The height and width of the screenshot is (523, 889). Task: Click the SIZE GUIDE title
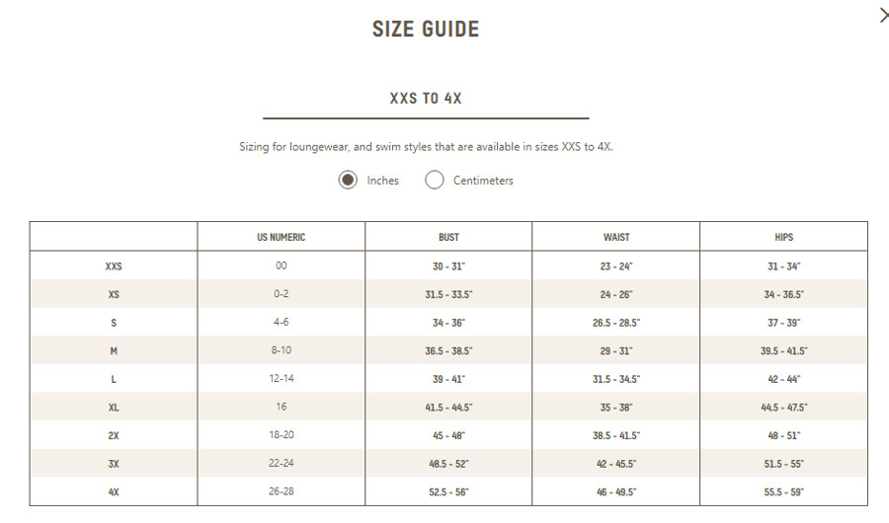coord(426,29)
